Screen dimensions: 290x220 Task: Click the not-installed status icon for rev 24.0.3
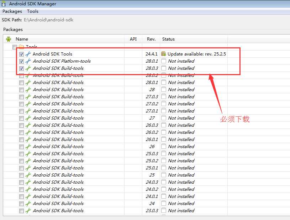pyautogui.click(x=163, y=182)
